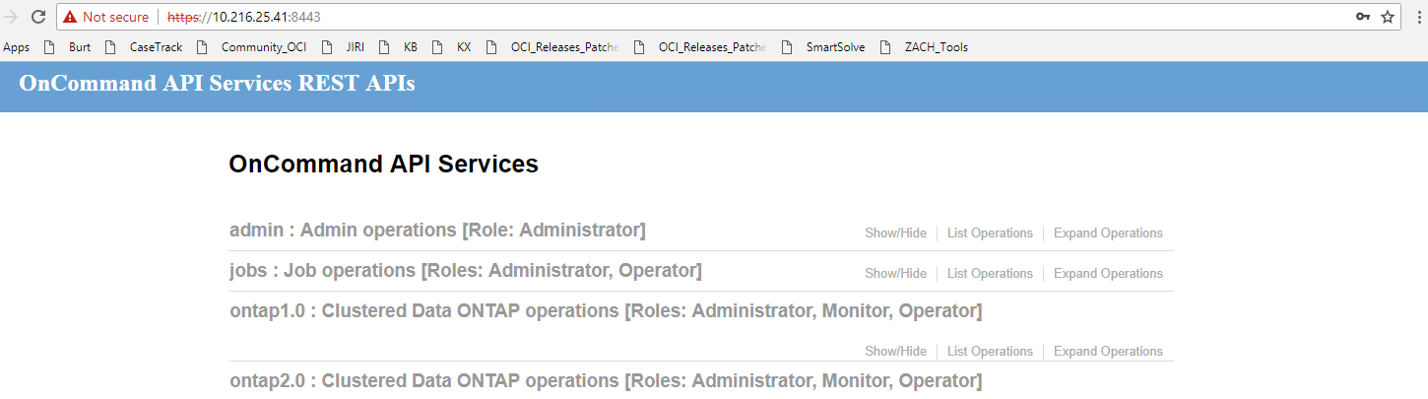Image resolution: width=1428 pixels, height=399 pixels.
Task: List Operations for the jobs section
Action: 990,274
